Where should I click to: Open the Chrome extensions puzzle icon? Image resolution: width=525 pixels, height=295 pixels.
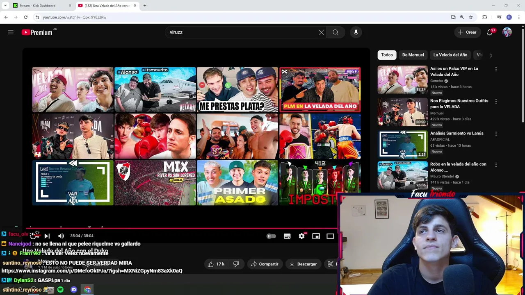485,17
